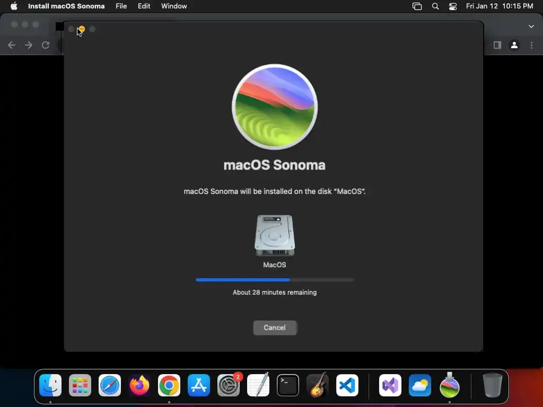Click the date and time in menu bar
Screen dimensions: 543x407
pyautogui.click(x=500, y=6)
